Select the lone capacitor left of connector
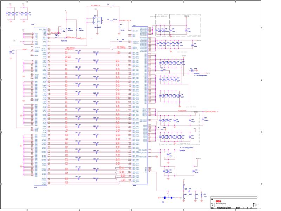 pos(11,52)
